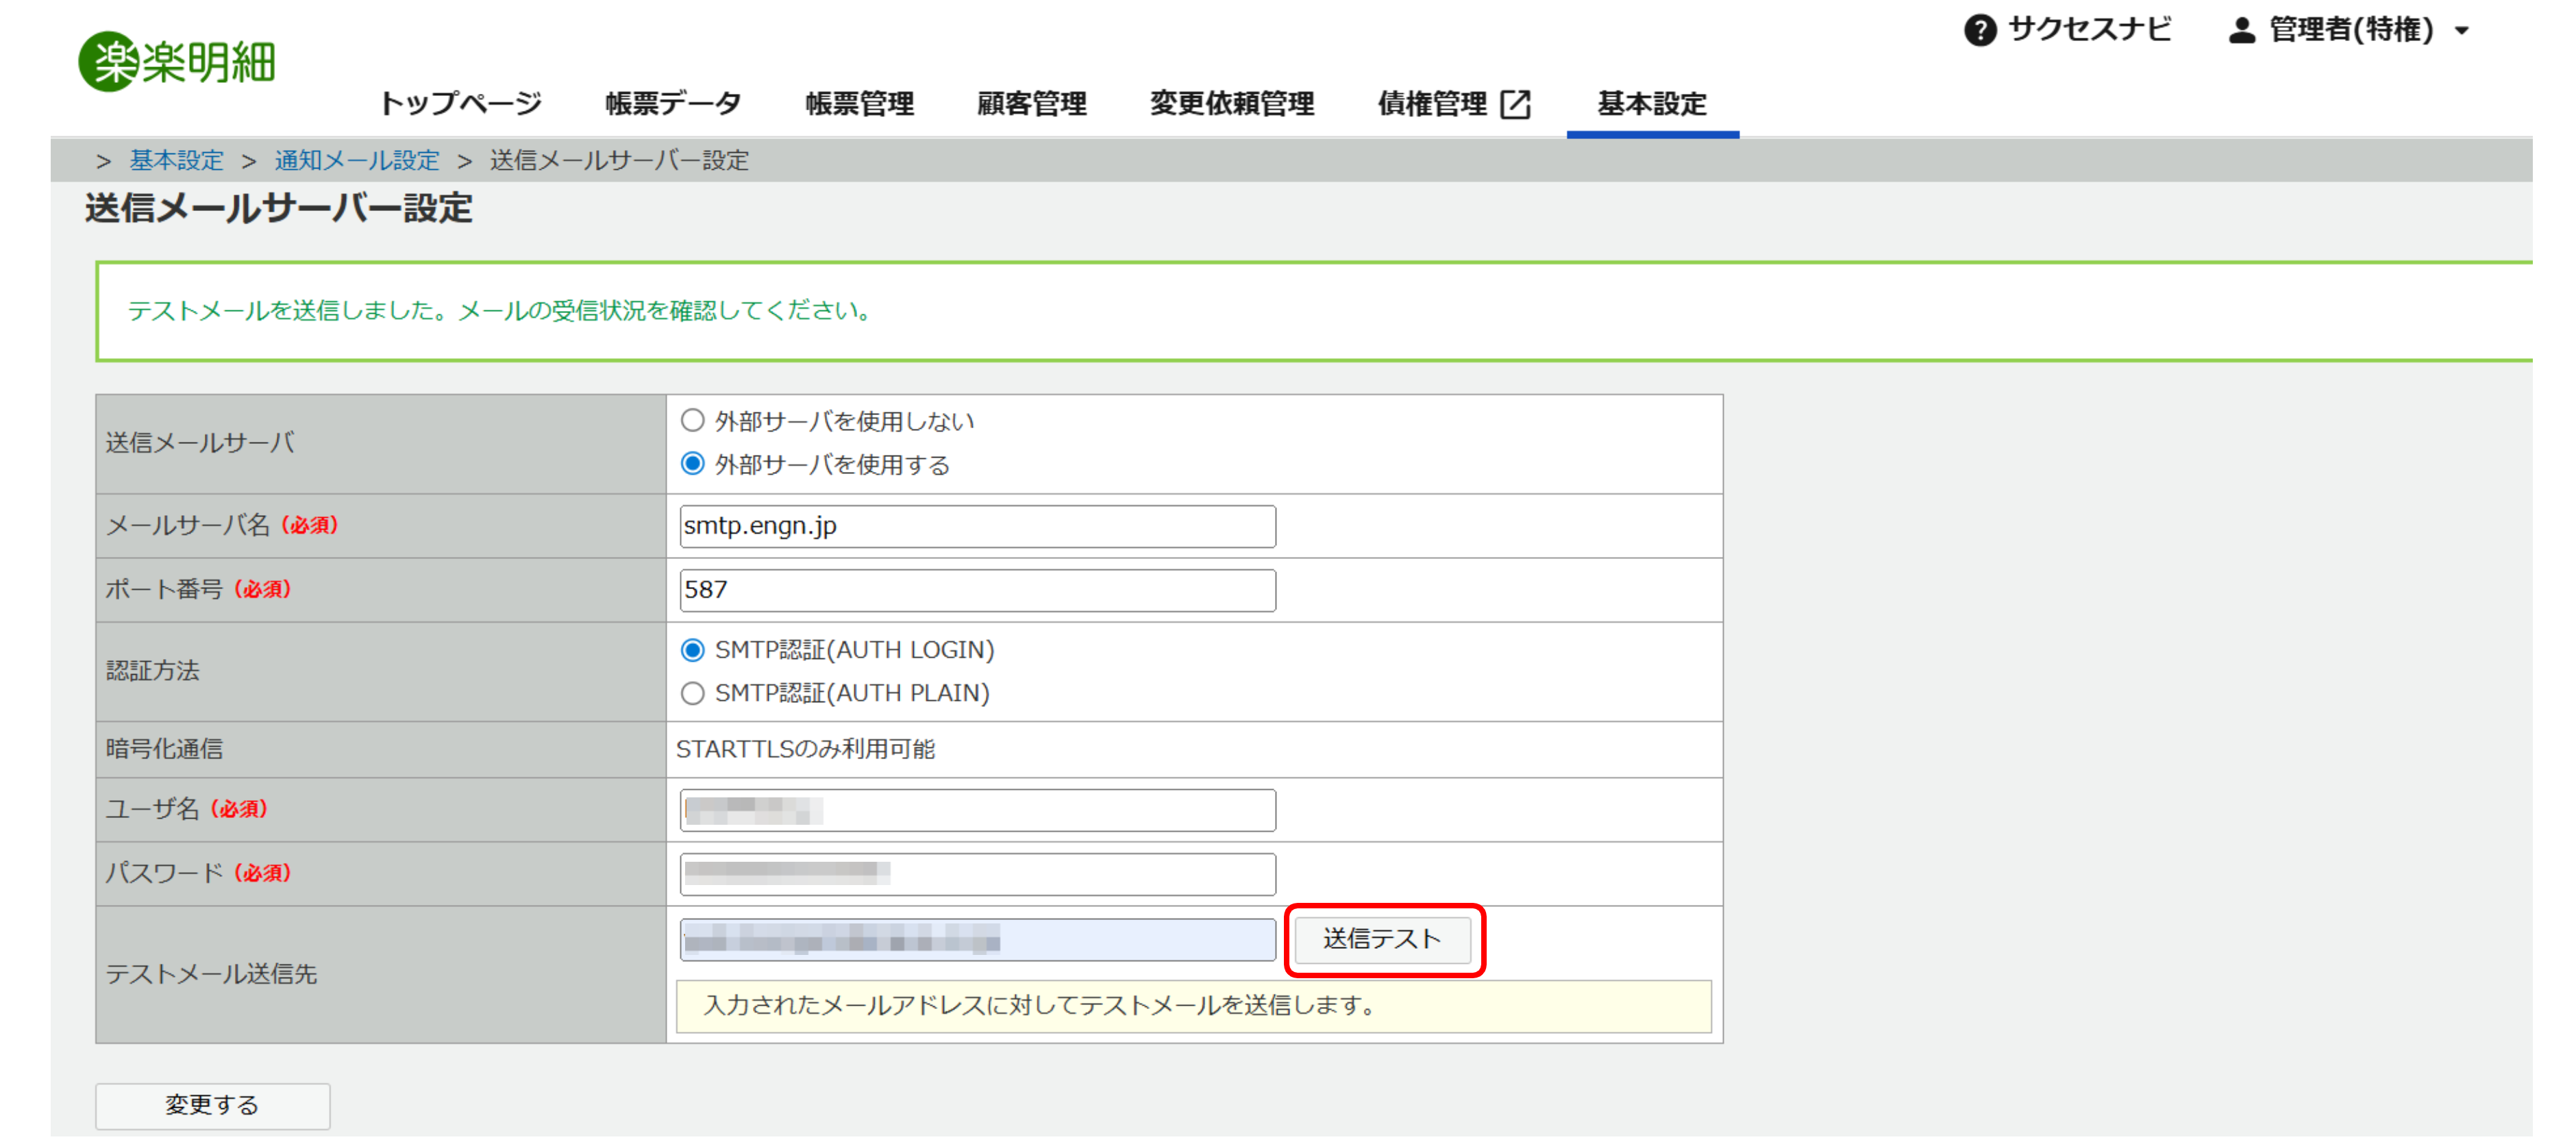Choose SMTP認証(AUTH LOGIN) authentication

[x=692, y=650]
